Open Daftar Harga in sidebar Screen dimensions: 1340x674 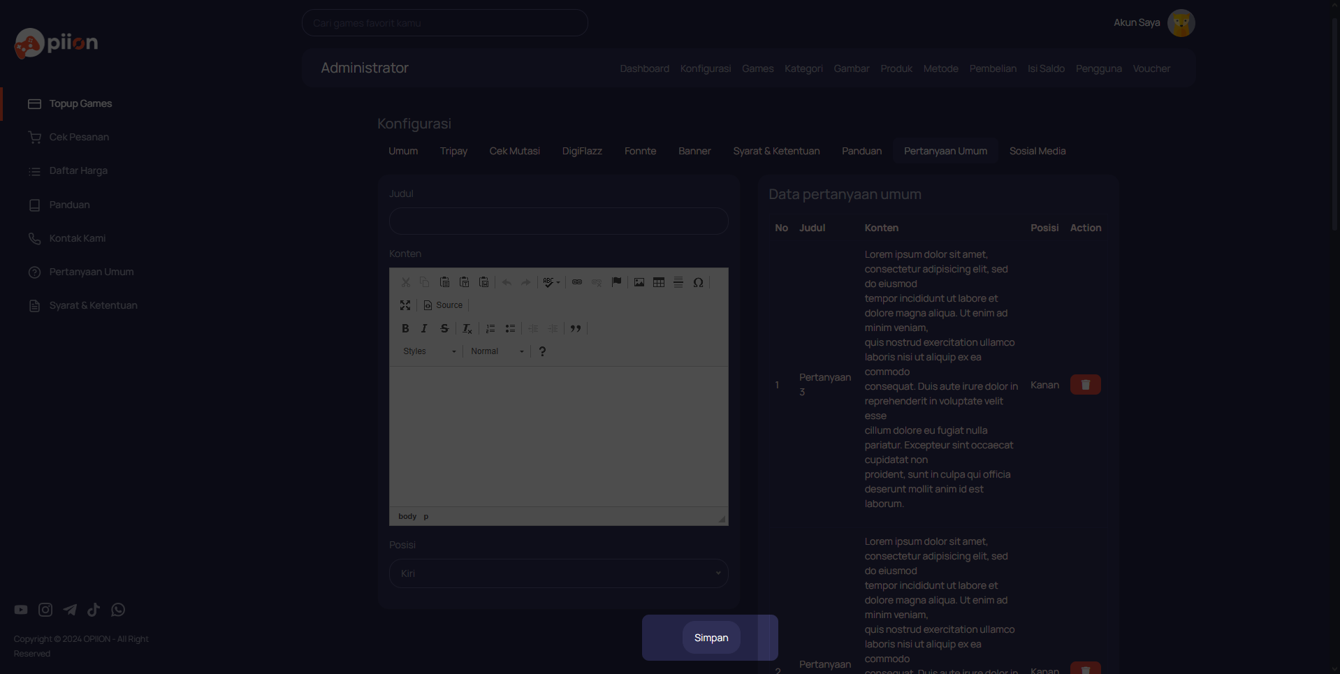pyautogui.click(x=78, y=170)
